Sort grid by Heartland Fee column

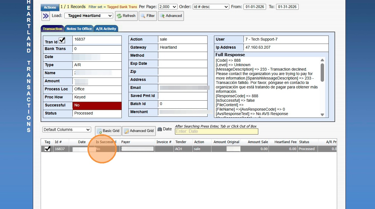pos(284,142)
